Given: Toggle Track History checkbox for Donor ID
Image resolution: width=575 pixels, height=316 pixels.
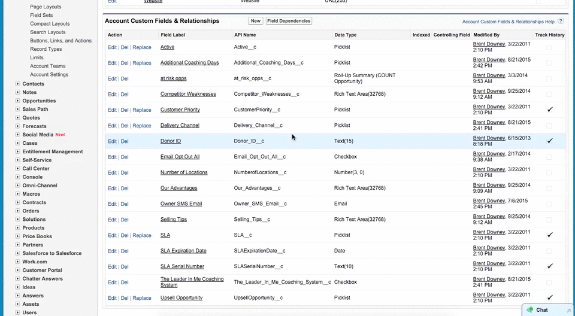Looking at the screenshot, I should pos(549,141).
